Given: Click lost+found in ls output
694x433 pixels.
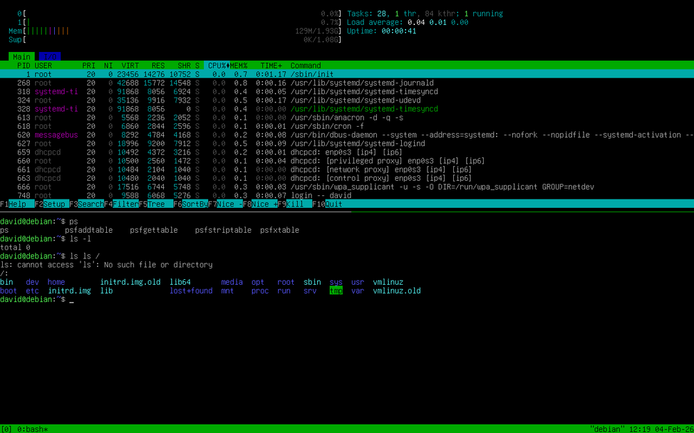Looking at the screenshot, I should coord(192,291).
